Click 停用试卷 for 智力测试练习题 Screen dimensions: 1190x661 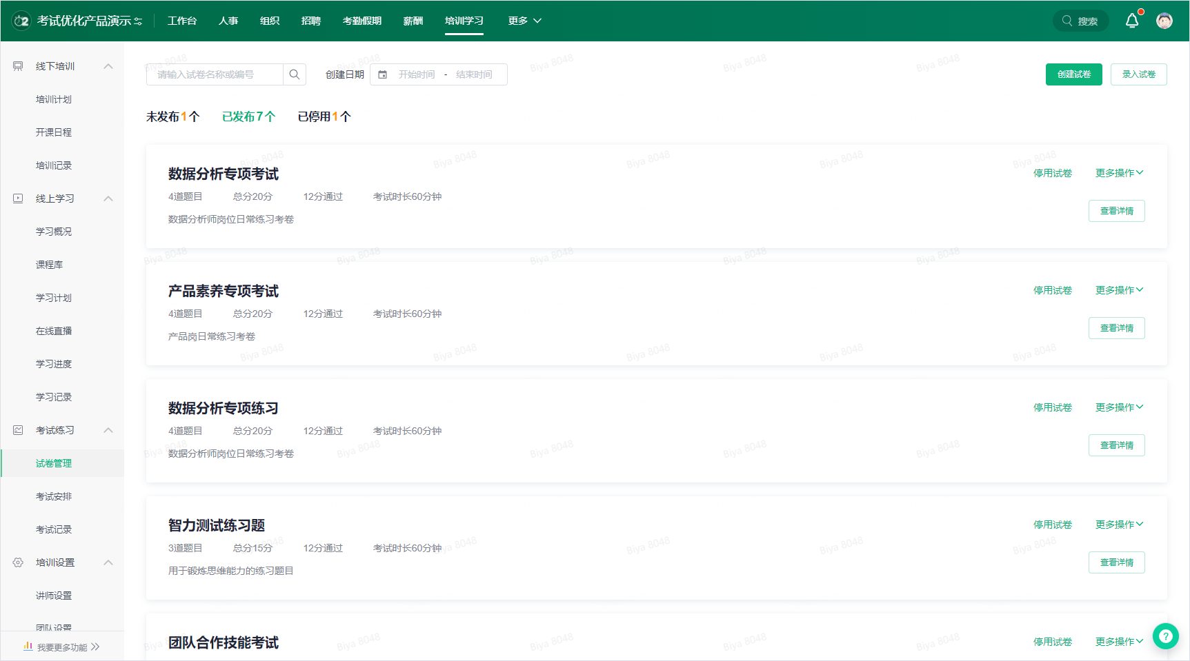coord(1053,525)
